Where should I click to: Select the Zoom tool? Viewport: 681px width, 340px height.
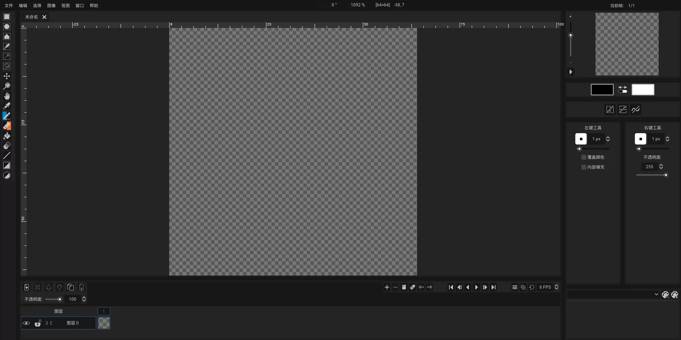click(7, 86)
